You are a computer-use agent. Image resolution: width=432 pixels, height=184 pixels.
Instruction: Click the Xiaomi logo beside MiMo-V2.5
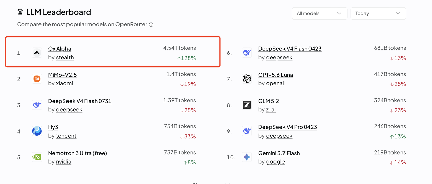coord(37,79)
